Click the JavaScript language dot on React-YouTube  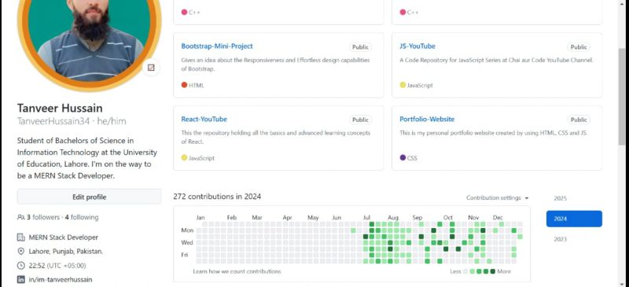click(184, 157)
